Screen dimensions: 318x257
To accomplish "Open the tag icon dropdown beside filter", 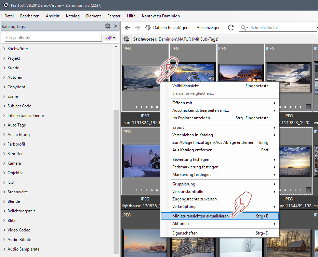I will tap(110, 37).
